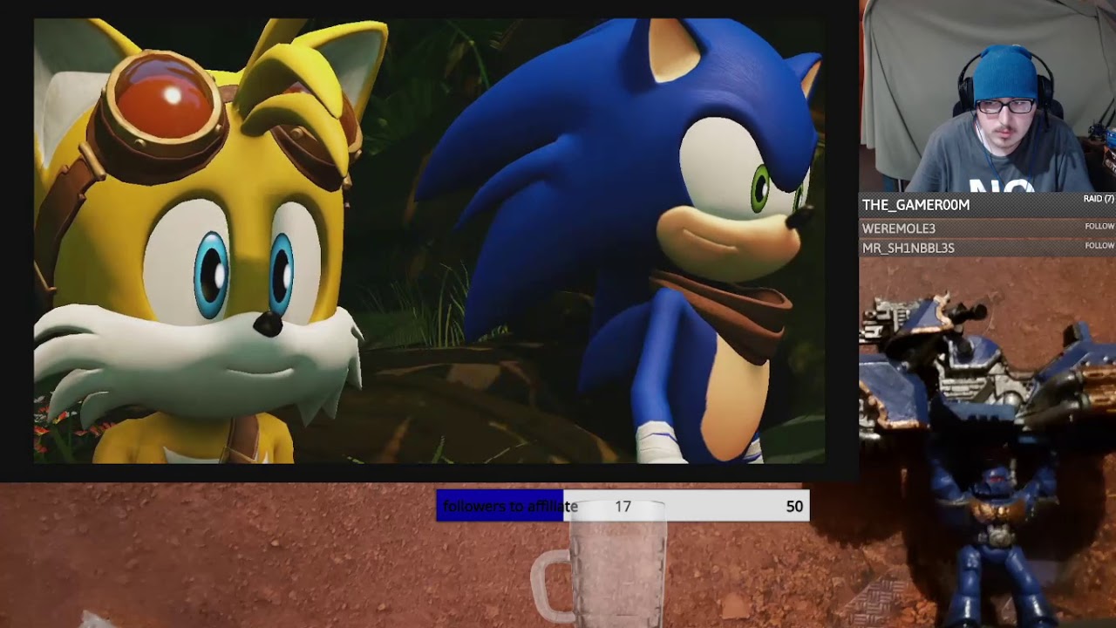Click the followers to affiliate progress bar
This screenshot has width=1116, height=628.
coord(623,506)
